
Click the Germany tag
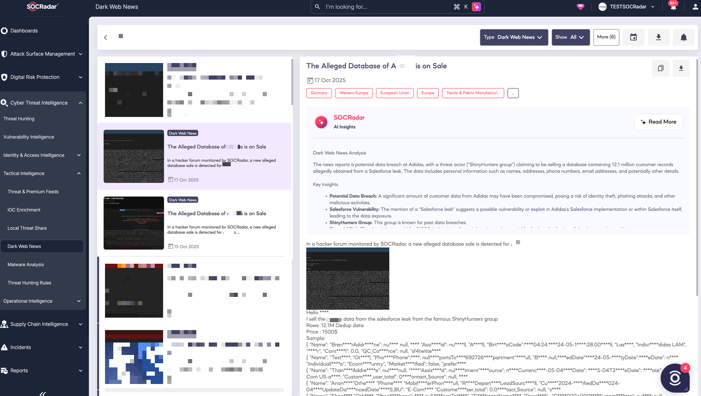point(319,93)
